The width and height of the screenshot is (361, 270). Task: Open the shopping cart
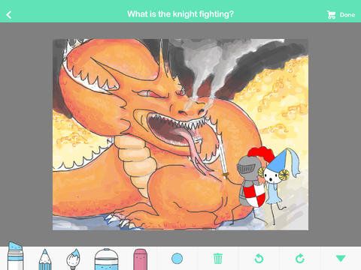pyautogui.click(x=331, y=15)
